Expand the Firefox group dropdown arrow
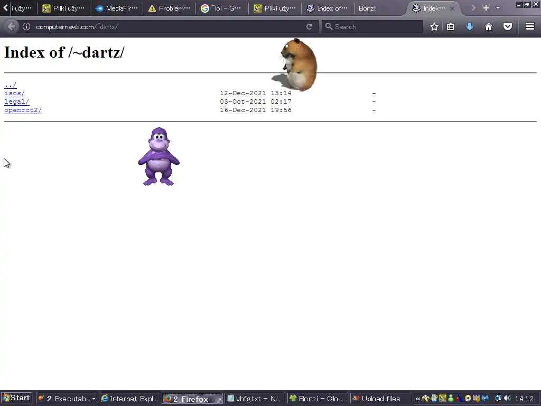Screen dimensions: 541x406 (x=220, y=399)
